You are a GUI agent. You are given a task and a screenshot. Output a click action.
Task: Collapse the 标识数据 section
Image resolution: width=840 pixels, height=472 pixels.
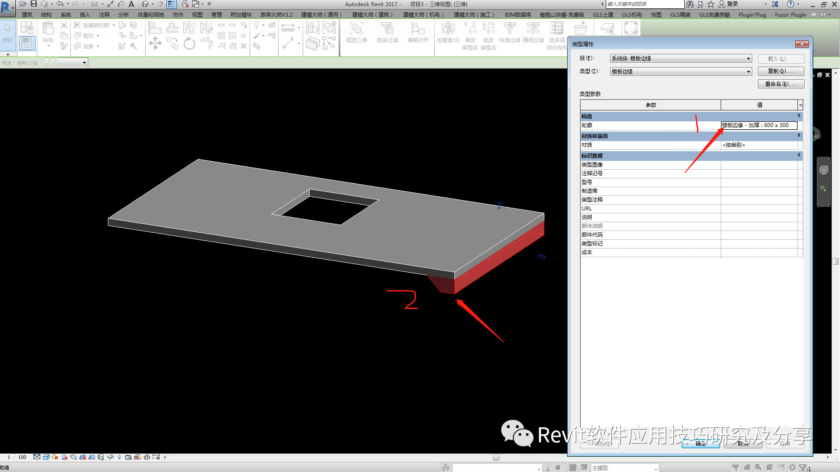[799, 156]
